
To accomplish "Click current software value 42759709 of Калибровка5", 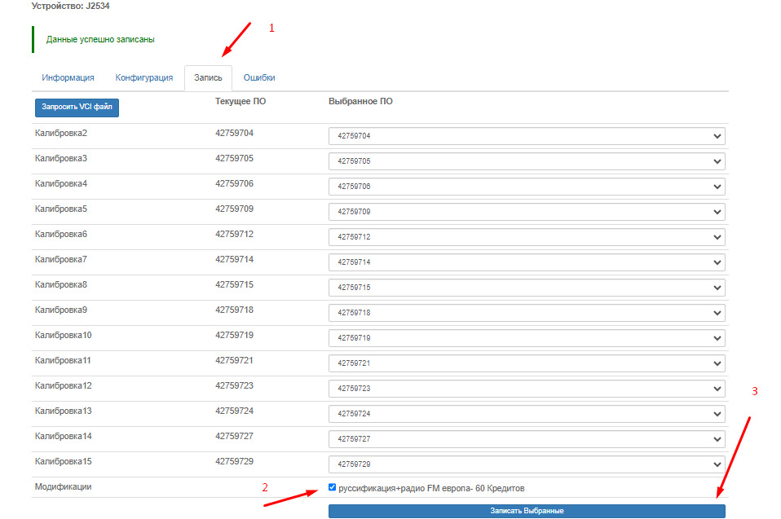I will tap(234, 209).
